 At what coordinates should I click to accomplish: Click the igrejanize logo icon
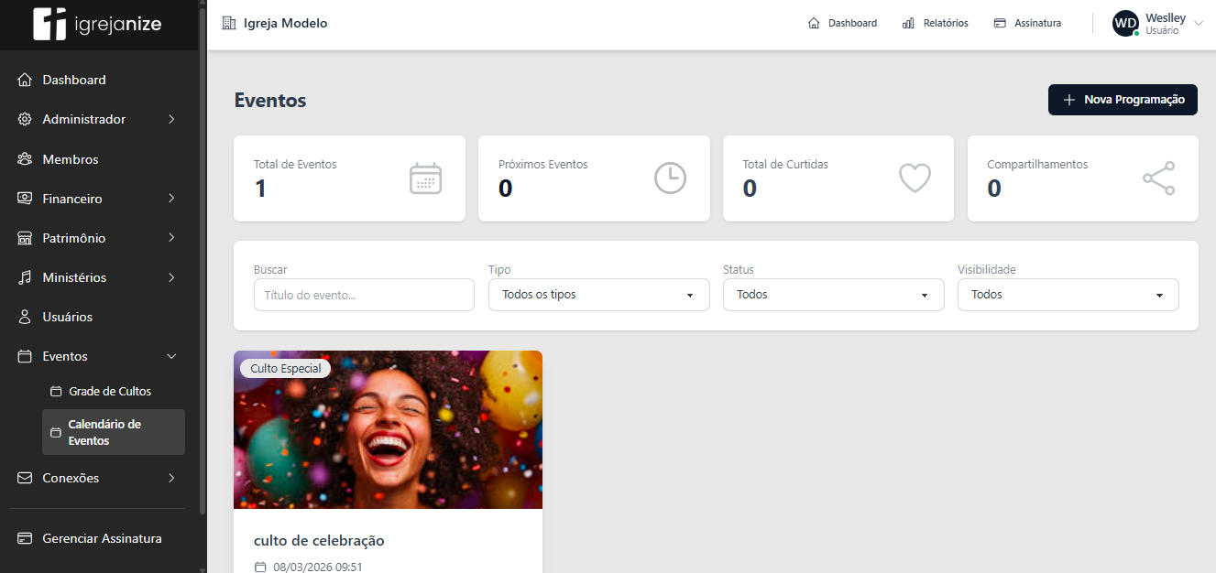pyautogui.click(x=49, y=25)
